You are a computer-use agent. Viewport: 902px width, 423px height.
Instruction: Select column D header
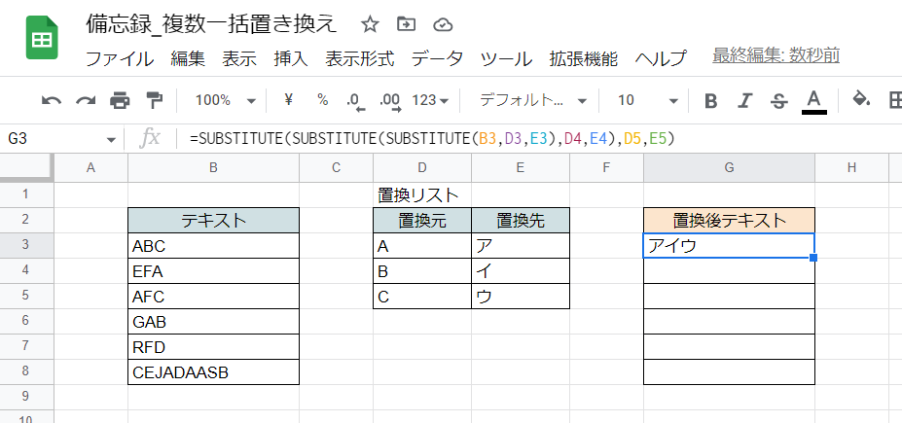(422, 168)
